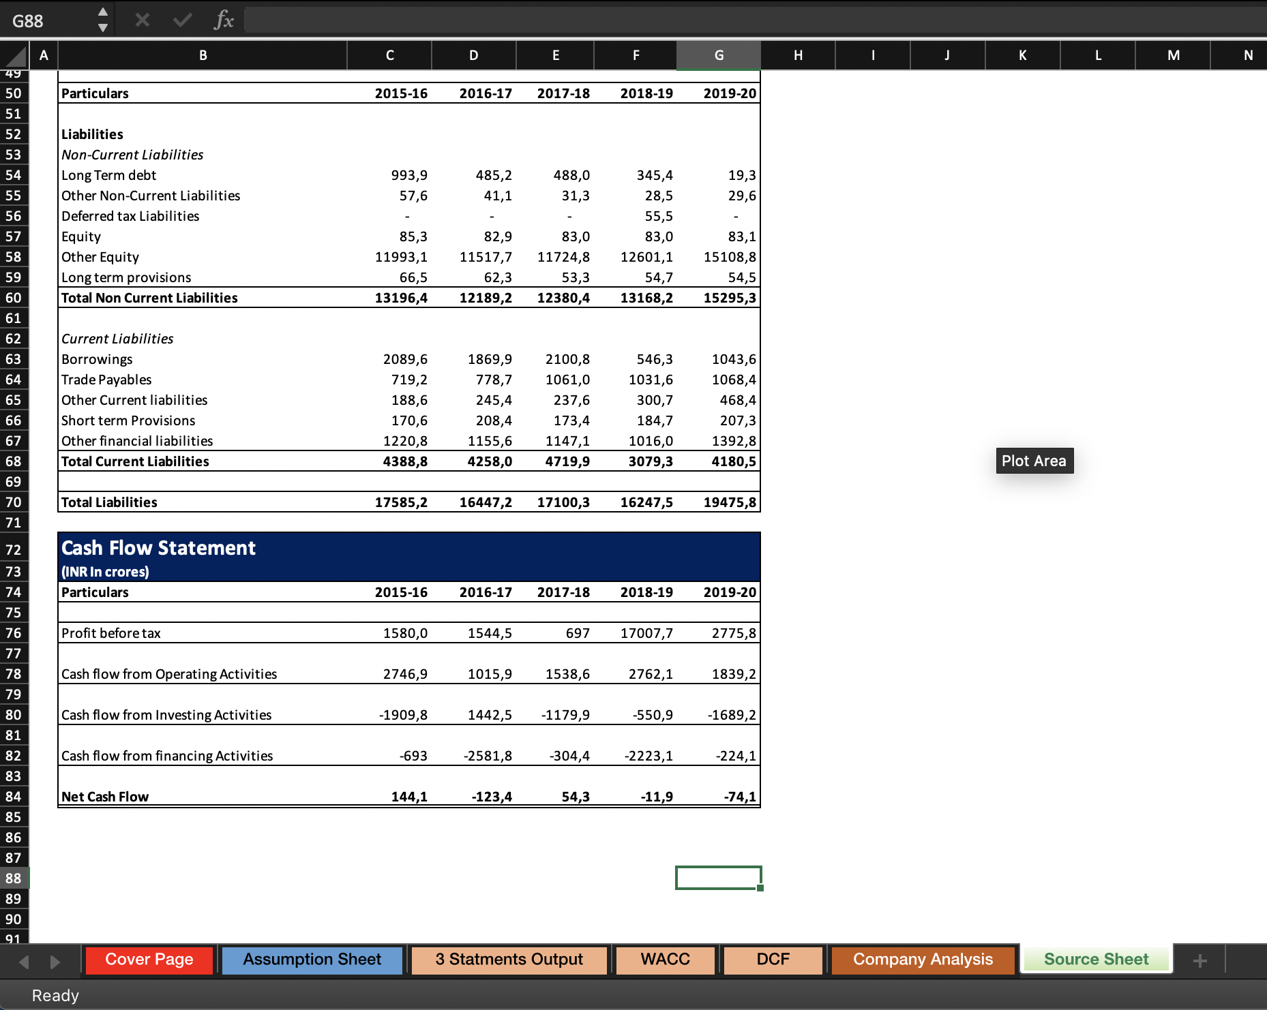Open the Assumption Sheet tab

[x=312, y=960]
